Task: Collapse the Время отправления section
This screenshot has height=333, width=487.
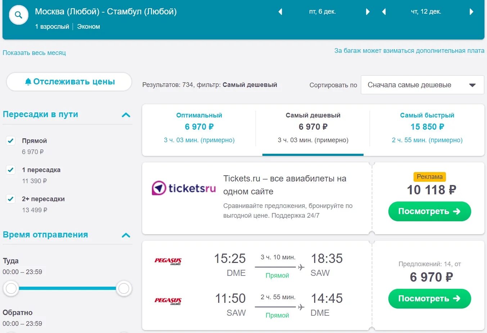Action: pos(126,235)
